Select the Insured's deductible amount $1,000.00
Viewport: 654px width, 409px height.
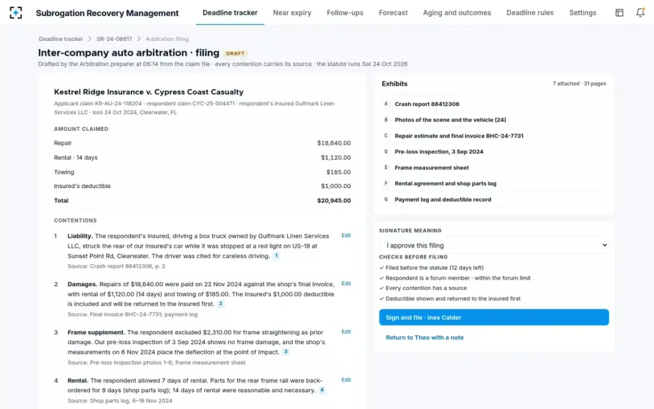(336, 186)
